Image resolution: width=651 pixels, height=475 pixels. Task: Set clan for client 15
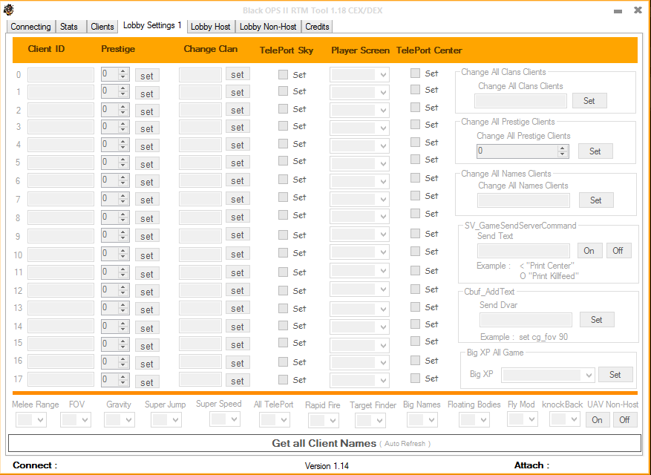[x=238, y=344]
